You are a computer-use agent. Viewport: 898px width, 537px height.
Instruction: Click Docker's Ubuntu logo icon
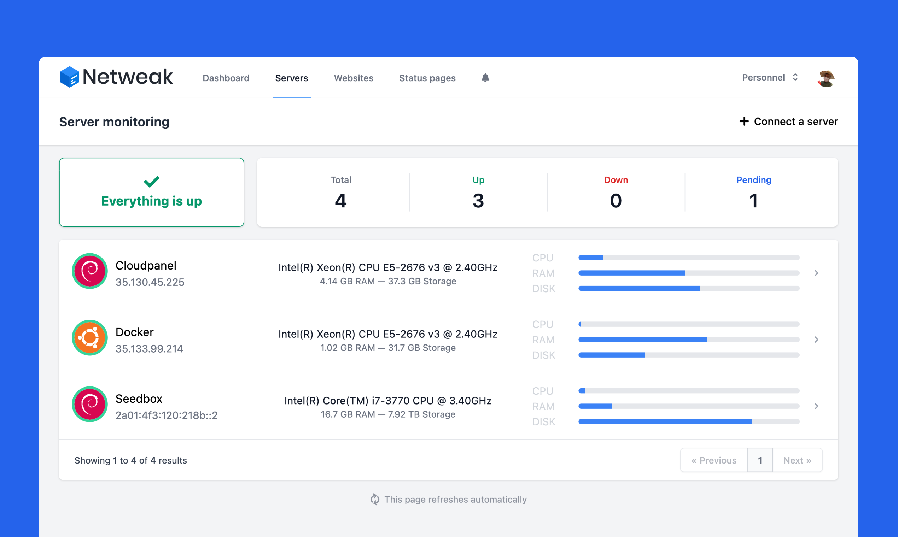click(90, 338)
